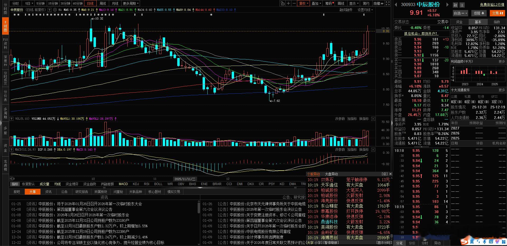Image resolution: width=507 pixels, height=246 pixels.
Task: Toggle 暂停刷新 pause refresh
Action: (331, 243)
